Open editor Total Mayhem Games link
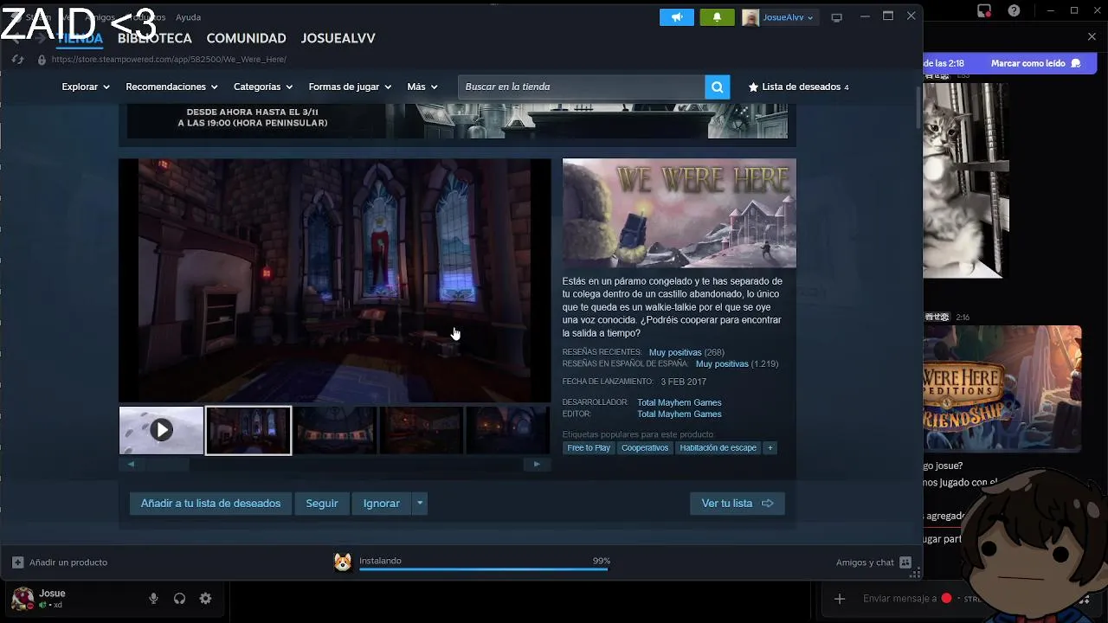The height and width of the screenshot is (623, 1108). (x=680, y=414)
